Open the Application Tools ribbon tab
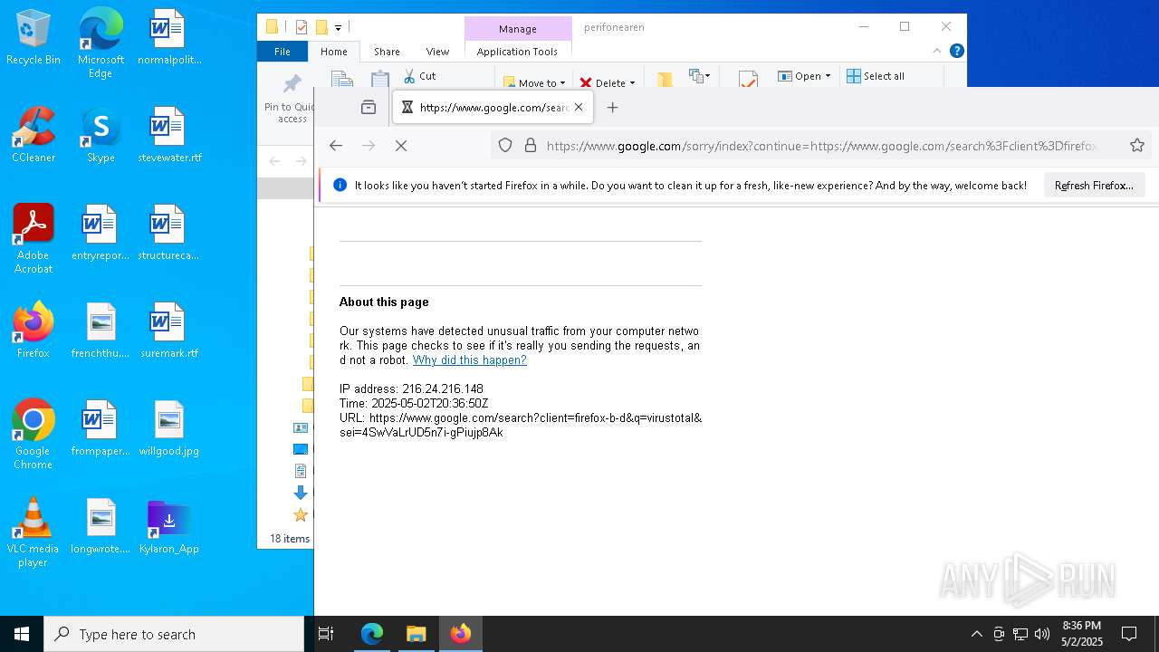1159x652 pixels. click(x=517, y=52)
